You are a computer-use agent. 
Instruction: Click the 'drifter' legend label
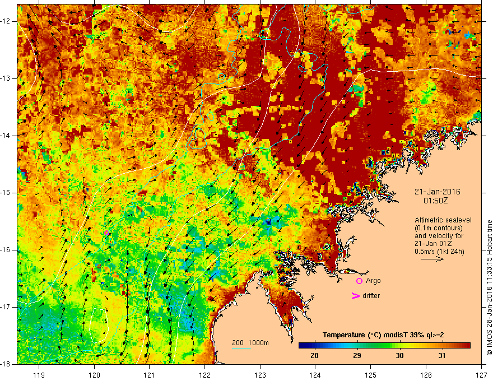[x=371, y=296]
